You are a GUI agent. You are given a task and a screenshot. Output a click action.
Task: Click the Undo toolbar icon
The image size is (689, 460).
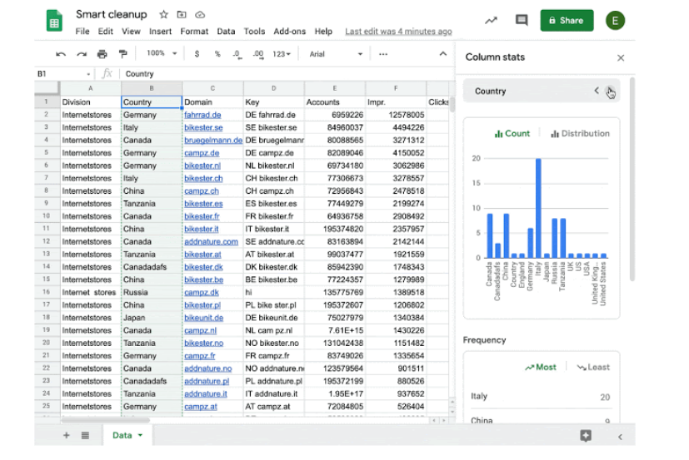61,54
